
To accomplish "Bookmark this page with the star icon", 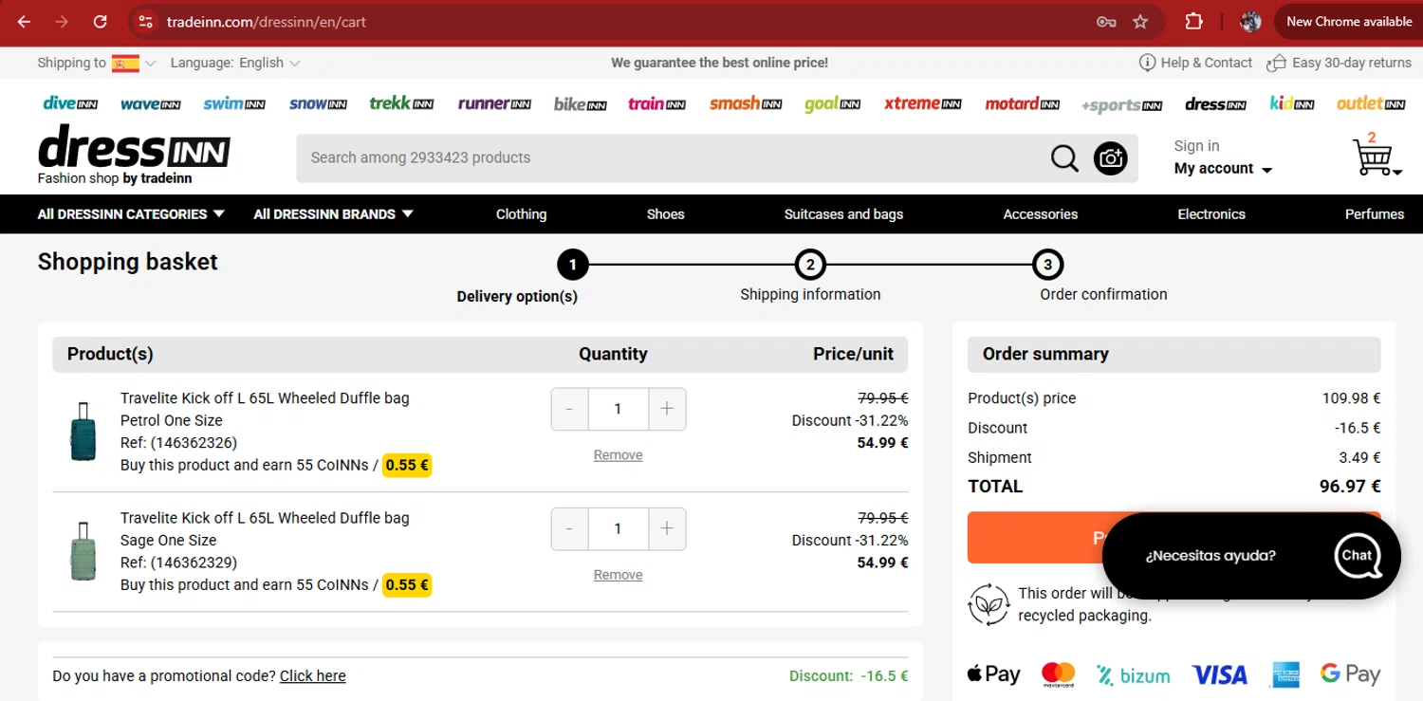I will [1140, 22].
